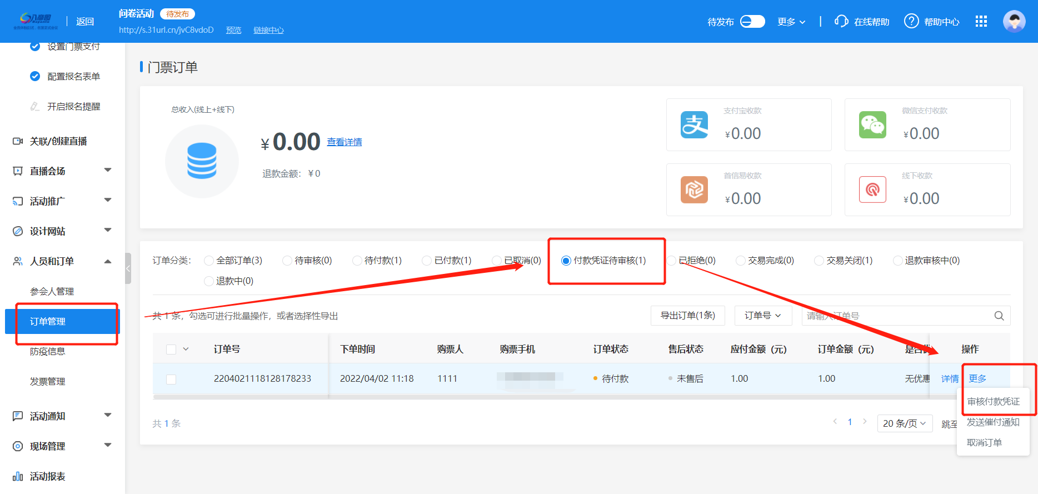
Task: Check the order 2204021118128178233 row checkbox
Action: tap(171, 379)
